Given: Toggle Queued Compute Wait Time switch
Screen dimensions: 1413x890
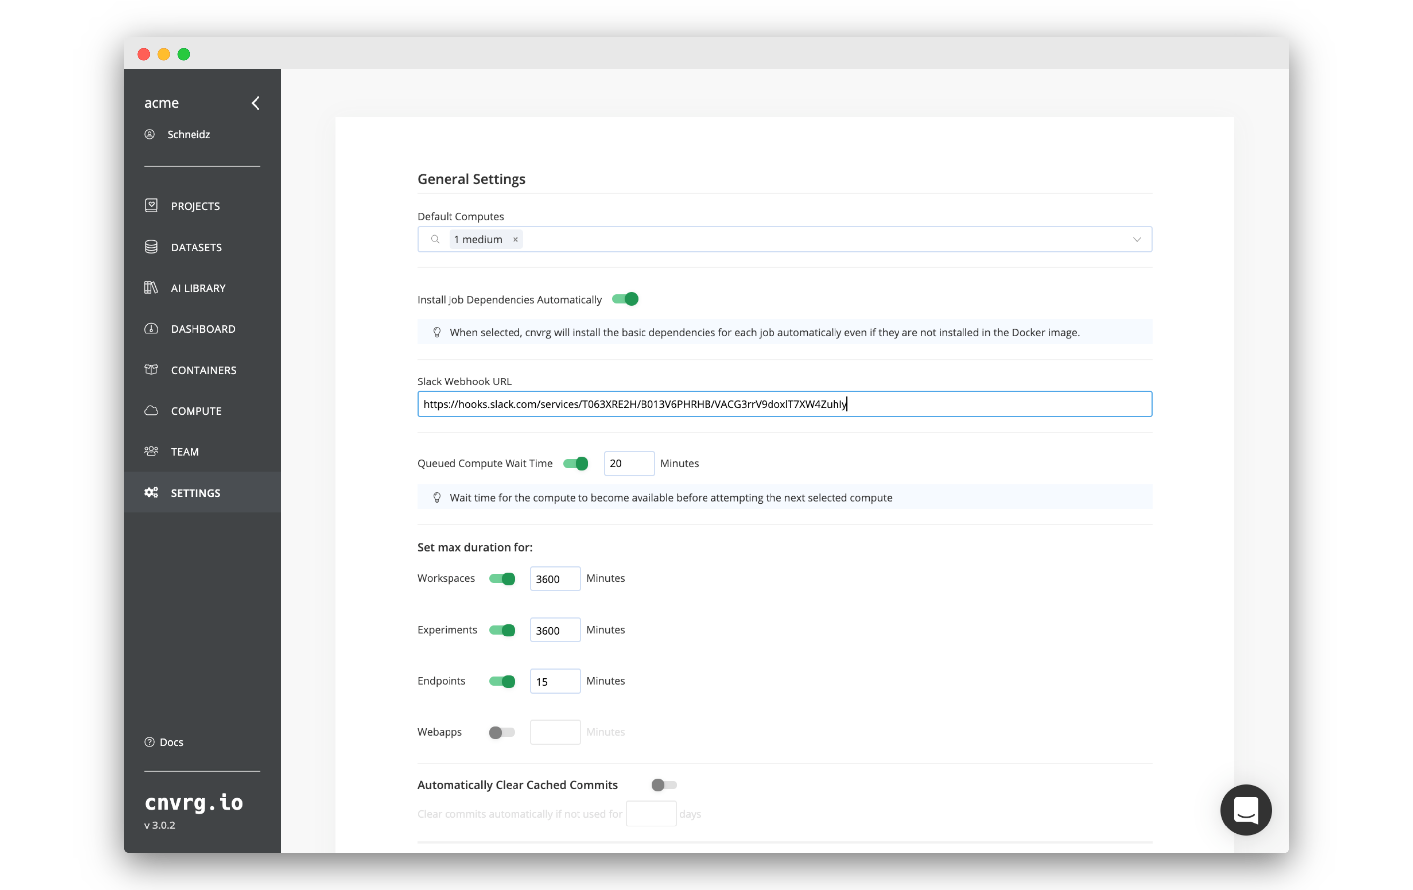Looking at the screenshot, I should (x=576, y=463).
